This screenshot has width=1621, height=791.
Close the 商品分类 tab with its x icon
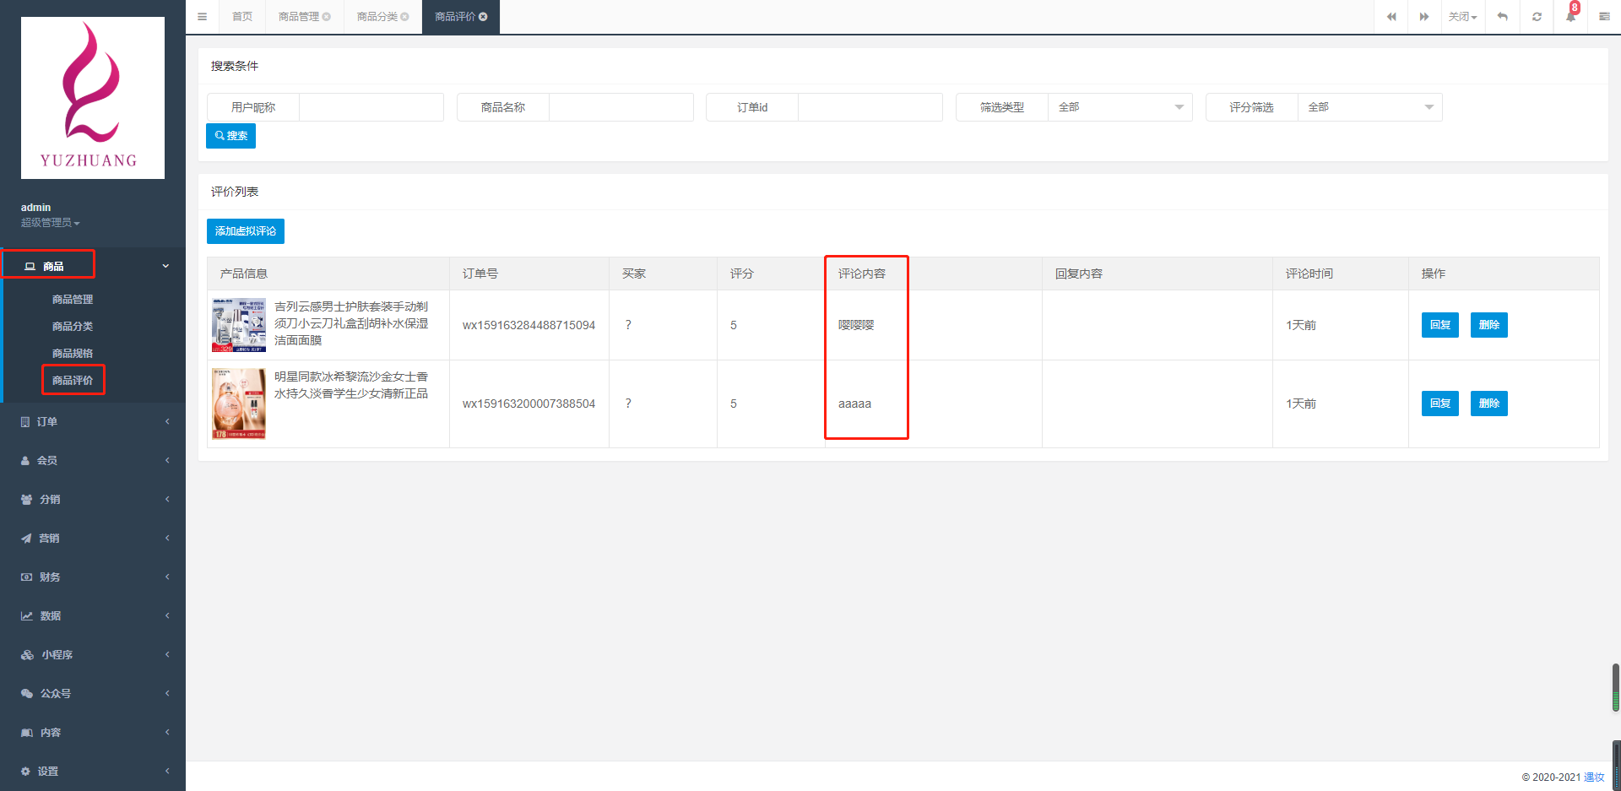405,17
